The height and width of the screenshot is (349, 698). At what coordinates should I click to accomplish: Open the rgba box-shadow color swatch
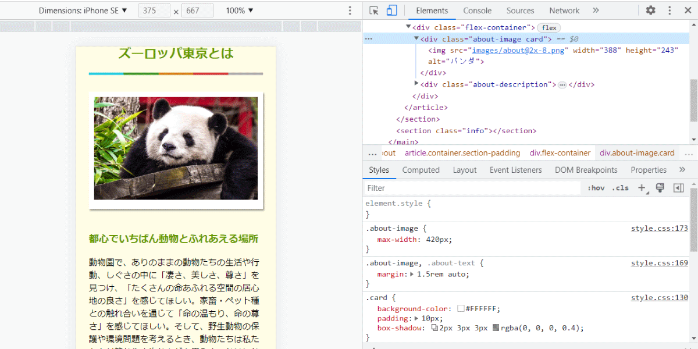(x=496, y=328)
